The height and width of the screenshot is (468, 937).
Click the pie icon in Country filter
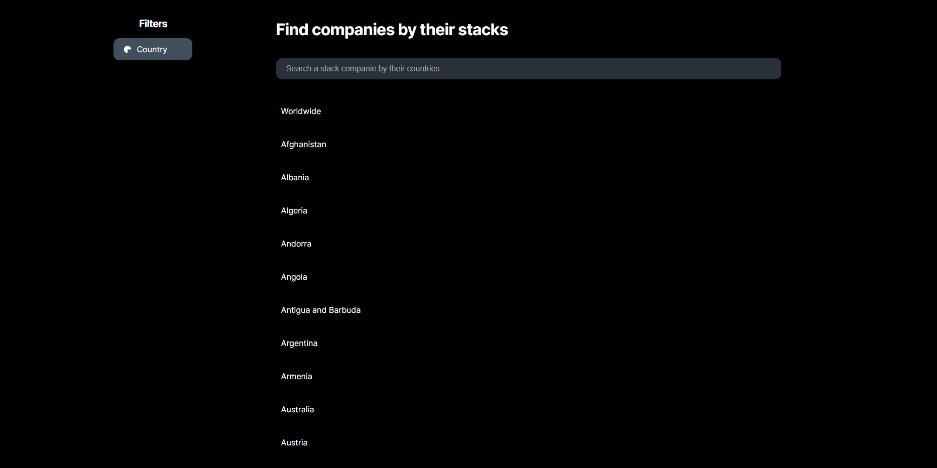point(128,50)
